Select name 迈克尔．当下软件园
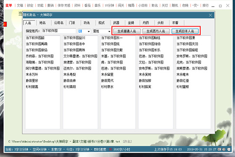 (x=77, y=68)
